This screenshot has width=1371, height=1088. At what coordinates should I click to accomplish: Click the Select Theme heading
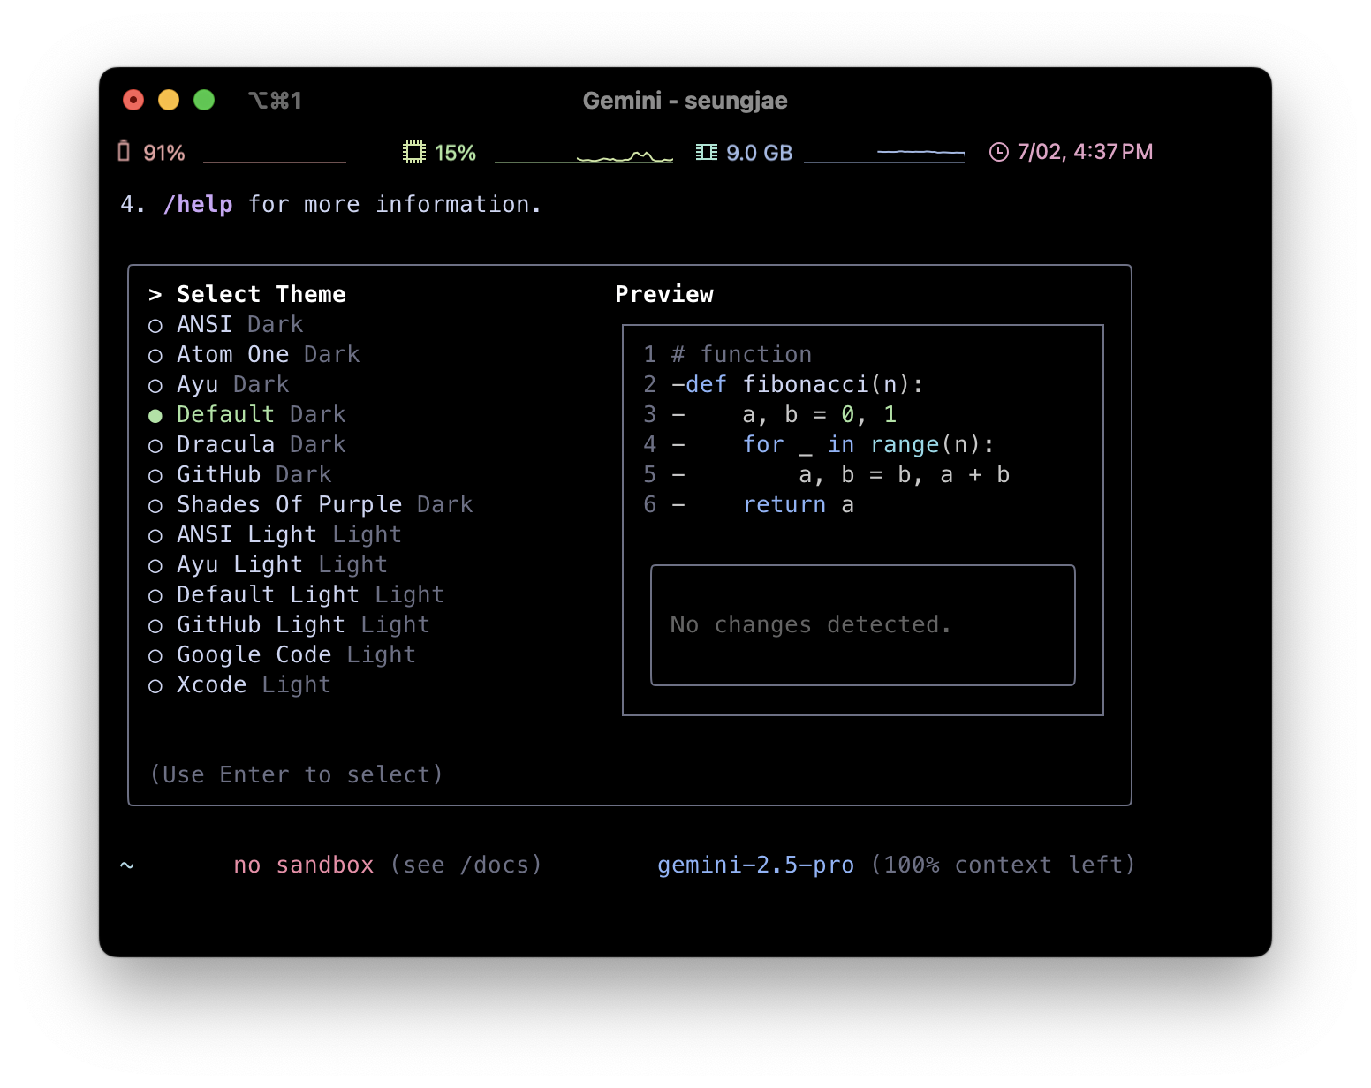pyautogui.click(x=261, y=294)
